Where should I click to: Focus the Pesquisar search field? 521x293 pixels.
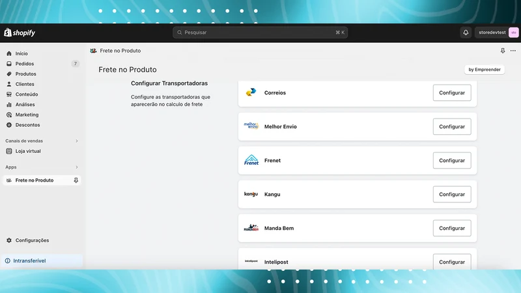tap(260, 33)
